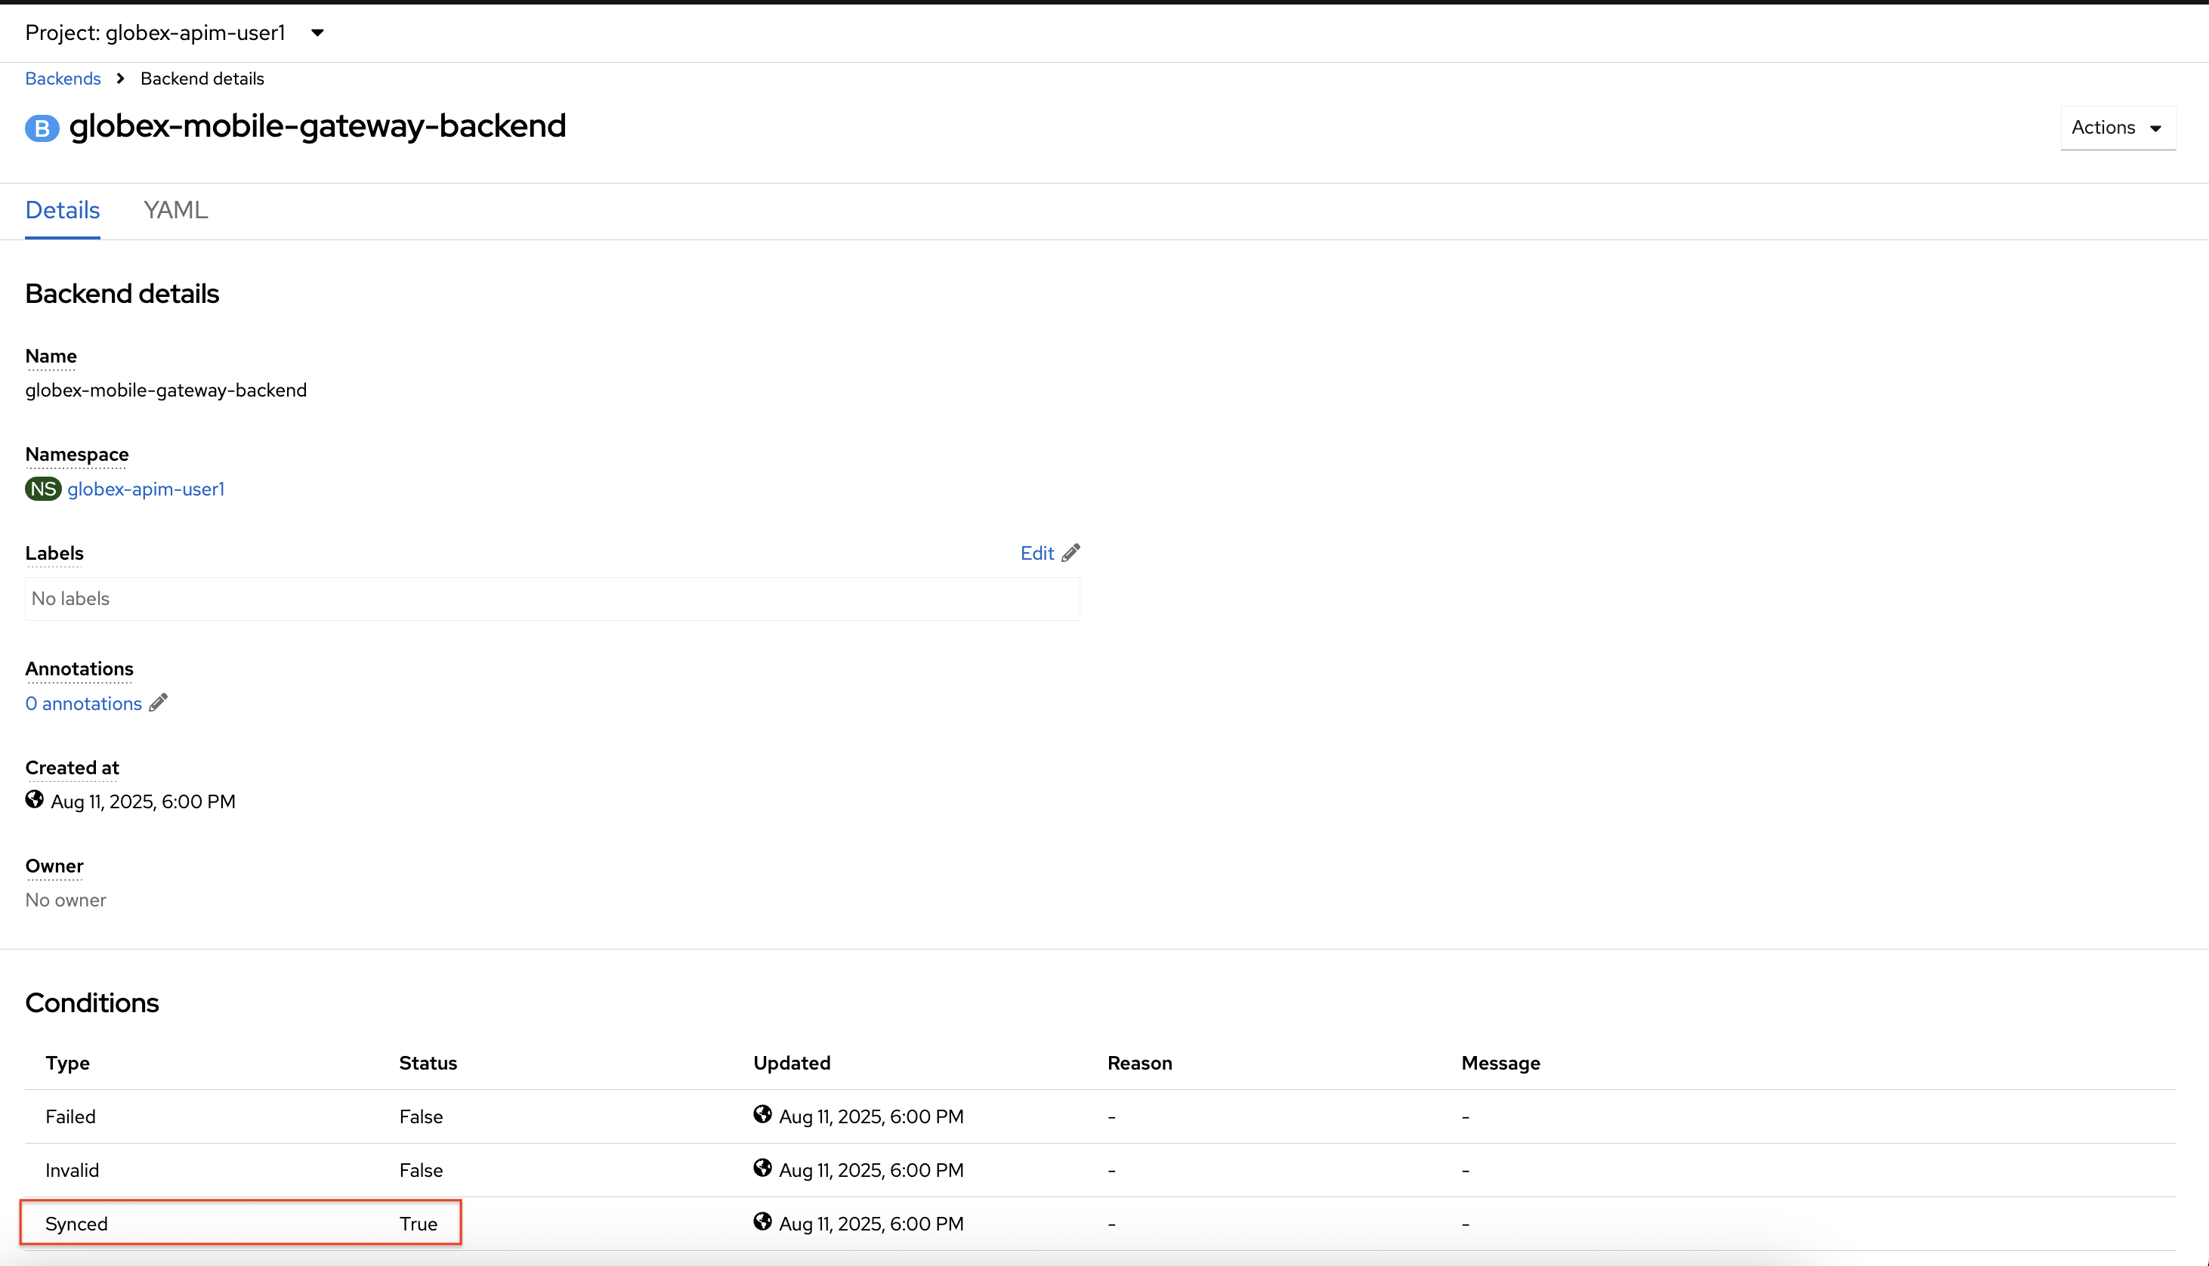Click Updated timestamp in Synced row
The width and height of the screenshot is (2209, 1266).
[871, 1224]
